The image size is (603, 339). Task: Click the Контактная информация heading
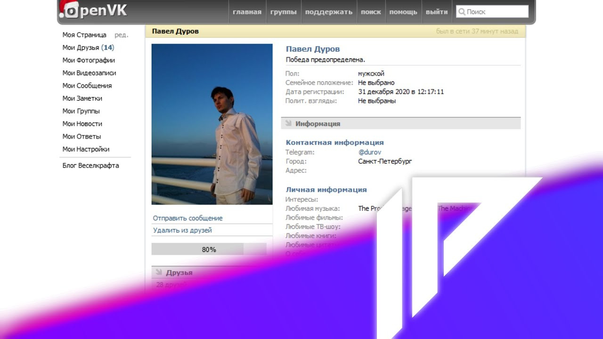[x=335, y=142]
